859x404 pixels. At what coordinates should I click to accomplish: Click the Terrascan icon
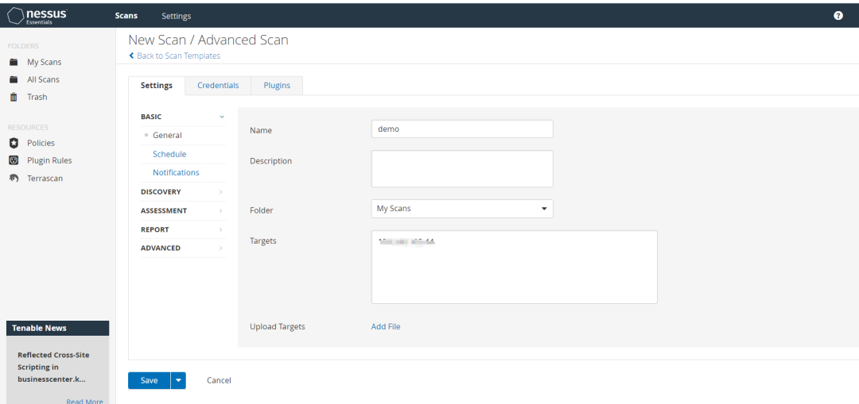tap(14, 179)
